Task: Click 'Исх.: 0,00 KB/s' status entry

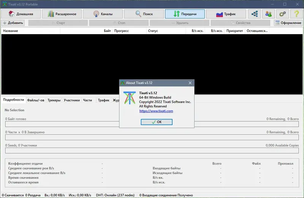Action: 80,195
